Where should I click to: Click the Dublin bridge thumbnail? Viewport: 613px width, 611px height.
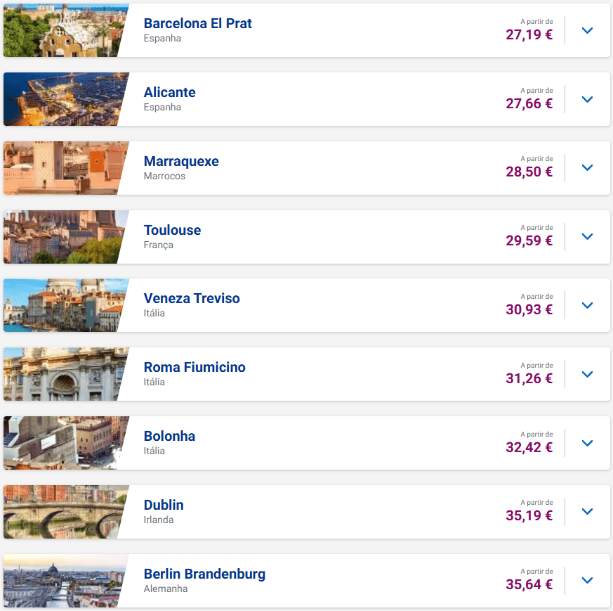[63, 512]
